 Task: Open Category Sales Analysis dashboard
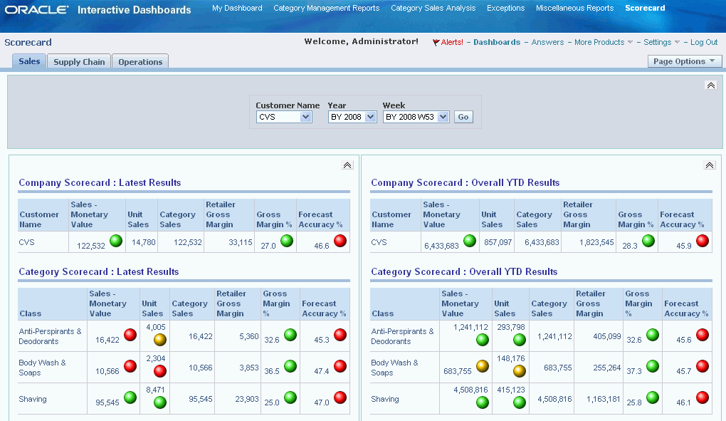433,8
